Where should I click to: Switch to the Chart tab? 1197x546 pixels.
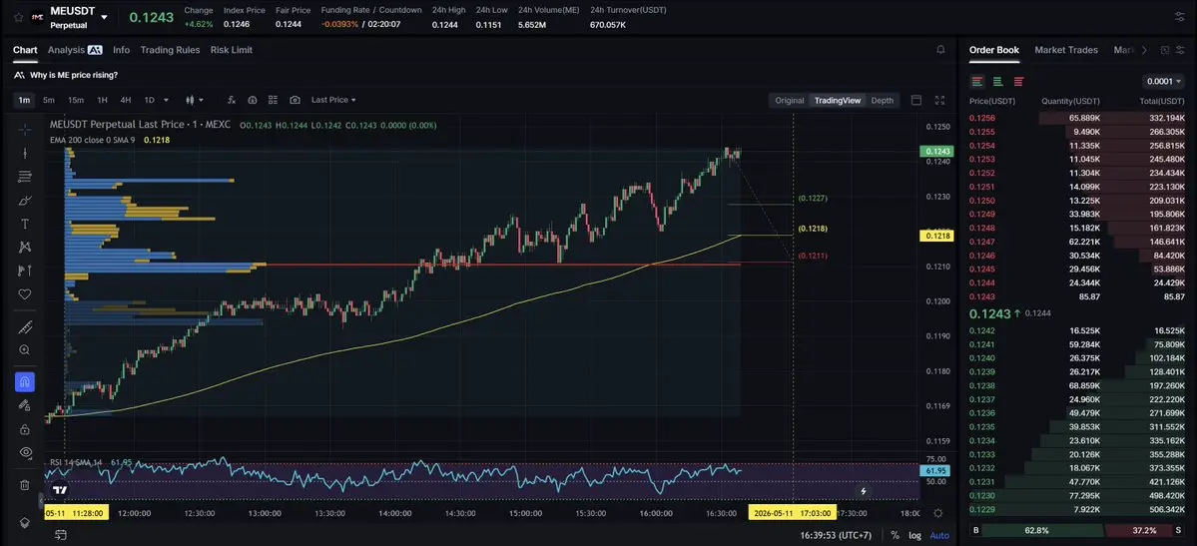pos(25,50)
